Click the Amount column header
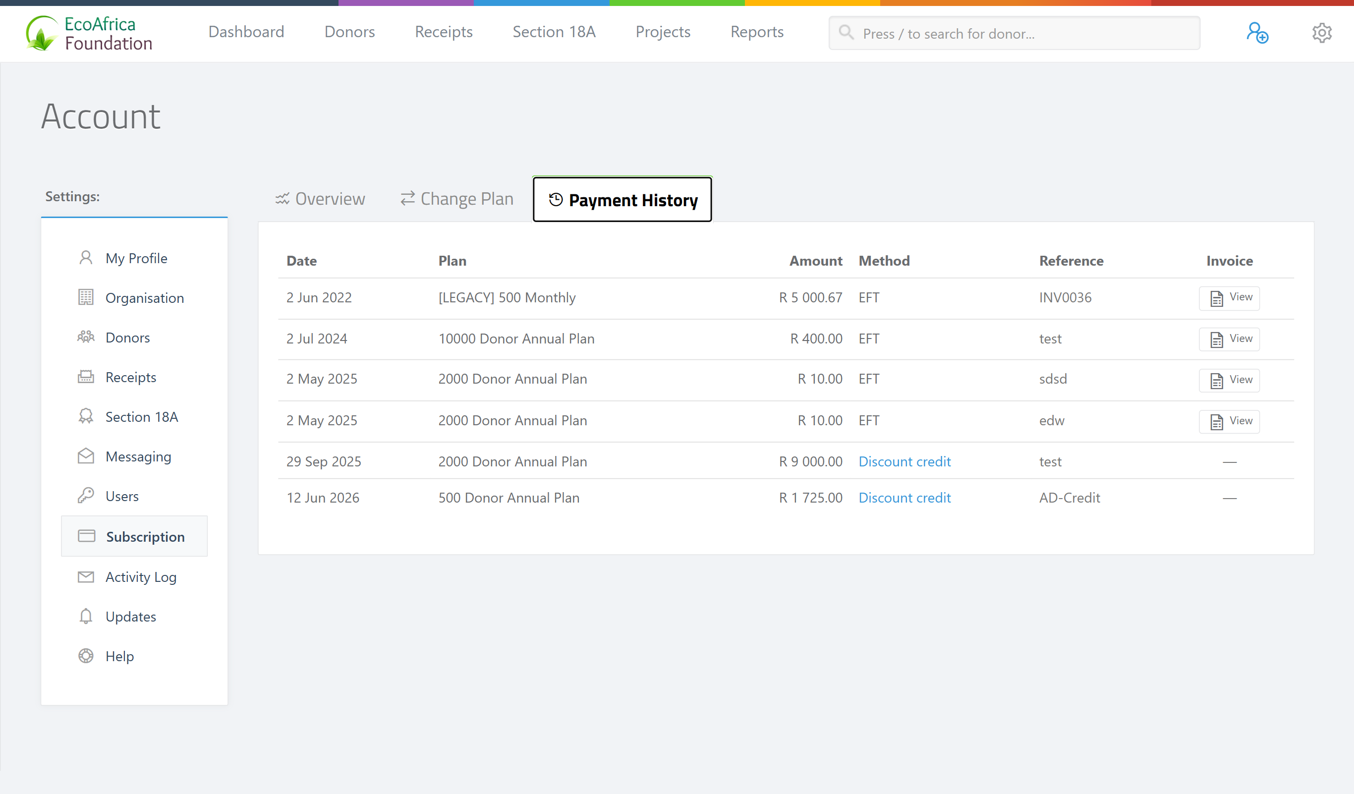 pyautogui.click(x=816, y=261)
